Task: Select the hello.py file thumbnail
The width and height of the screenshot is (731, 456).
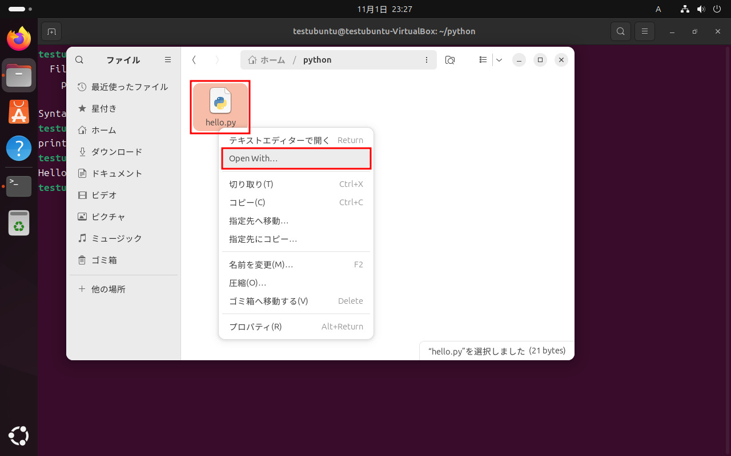Action: point(220,103)
